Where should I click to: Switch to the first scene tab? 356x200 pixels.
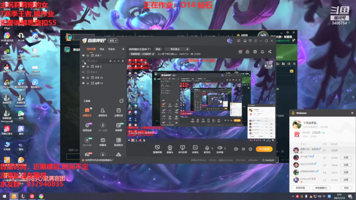(x=91, y=49)
